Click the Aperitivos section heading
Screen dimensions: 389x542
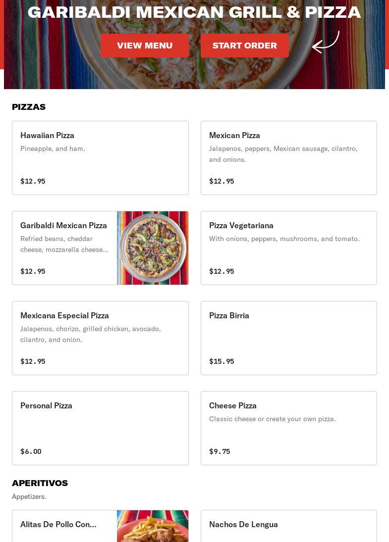click(x=40, y=483)
